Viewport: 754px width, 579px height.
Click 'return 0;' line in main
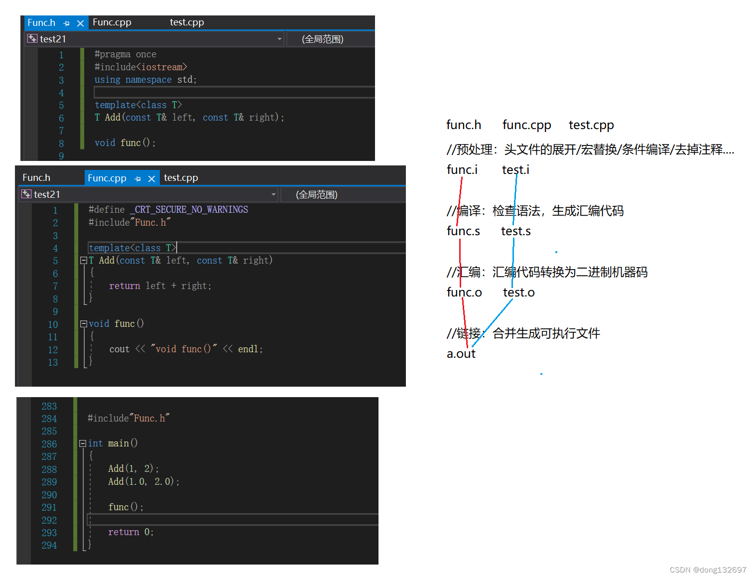[131, 532]
